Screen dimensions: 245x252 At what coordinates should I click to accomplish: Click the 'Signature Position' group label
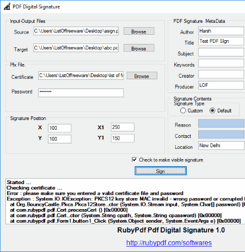click(28, 118)
